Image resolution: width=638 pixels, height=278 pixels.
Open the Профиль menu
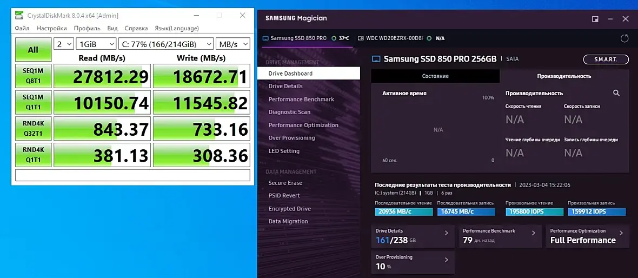(x=87, y=29)
